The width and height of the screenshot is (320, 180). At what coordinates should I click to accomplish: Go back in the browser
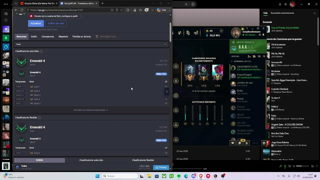(x=16, y=10)
